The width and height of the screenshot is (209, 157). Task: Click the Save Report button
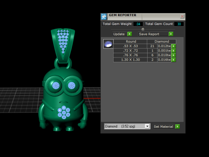[x=153, y=34]
